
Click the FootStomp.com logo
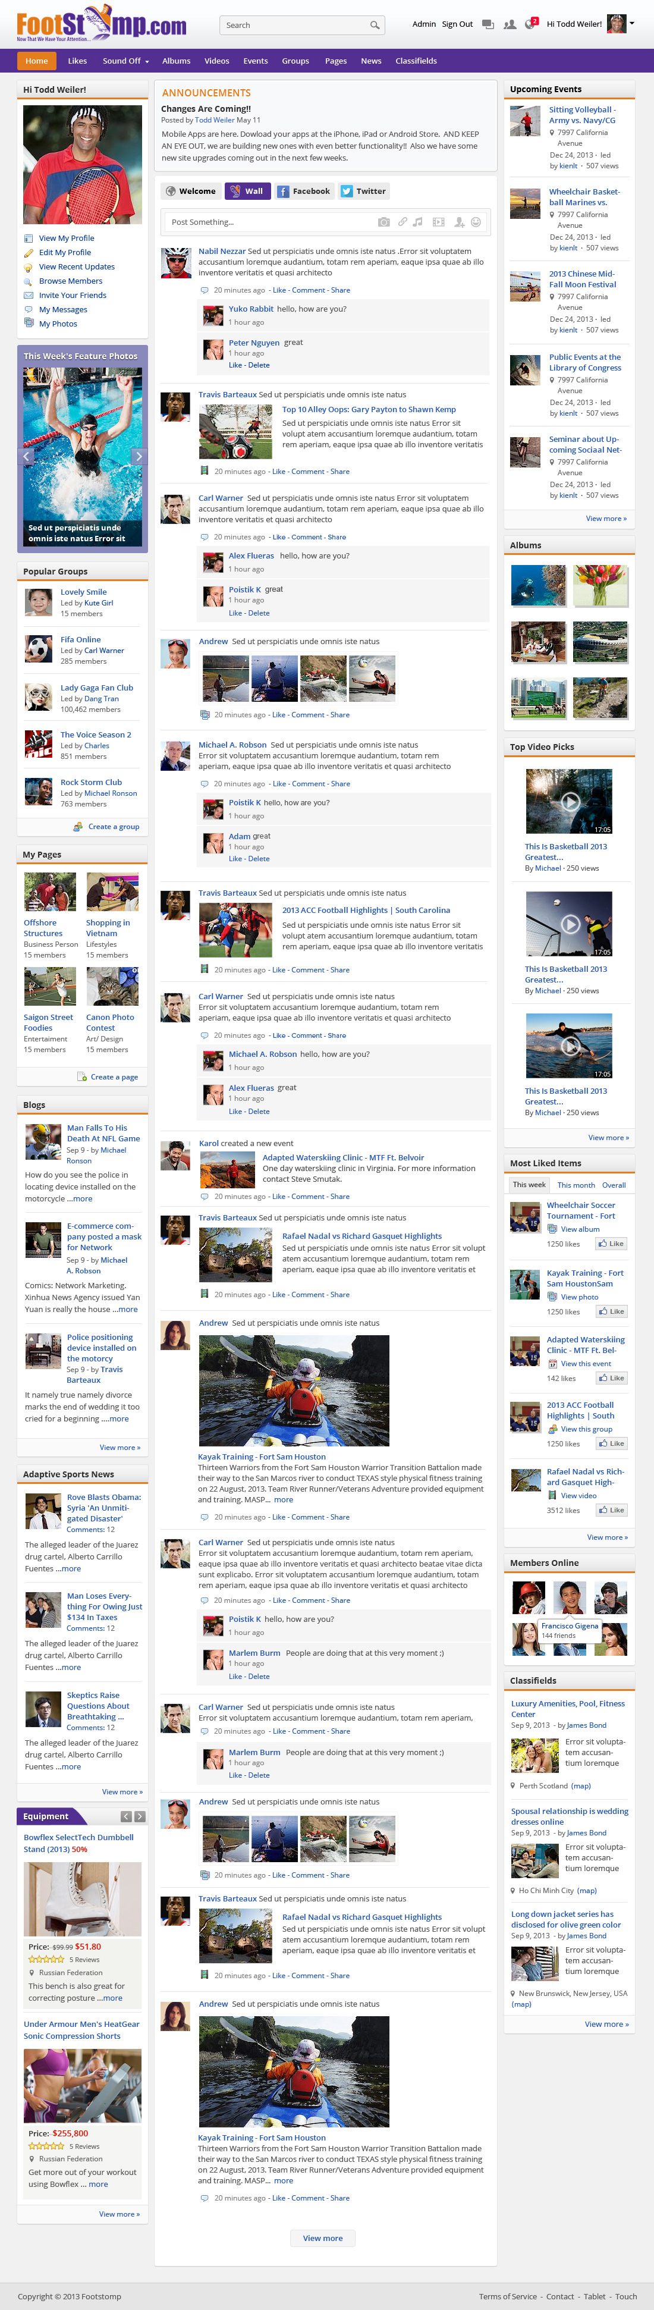[101, 23]
